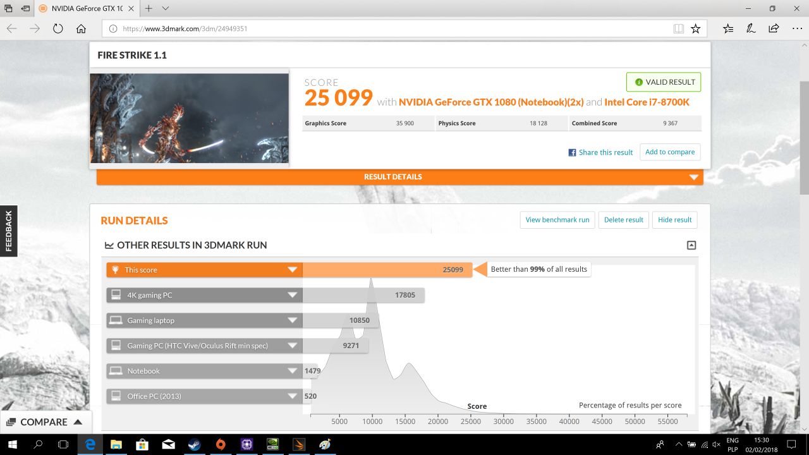Open Task View
809x455 pixels.
click(x=64, y=444)
